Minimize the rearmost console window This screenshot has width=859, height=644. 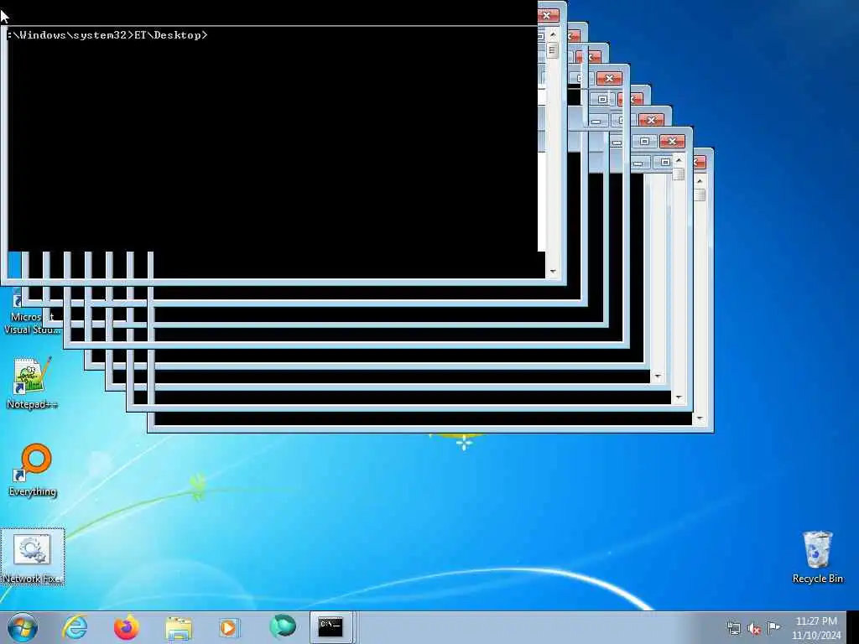click(638, 162)
